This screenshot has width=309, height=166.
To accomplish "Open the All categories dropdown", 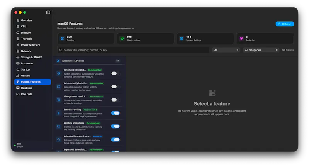I will [x=261, y=50].
